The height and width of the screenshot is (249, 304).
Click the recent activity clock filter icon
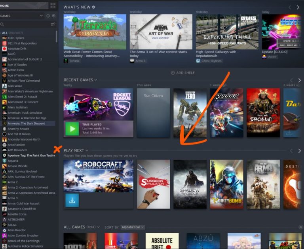point(48,16)
